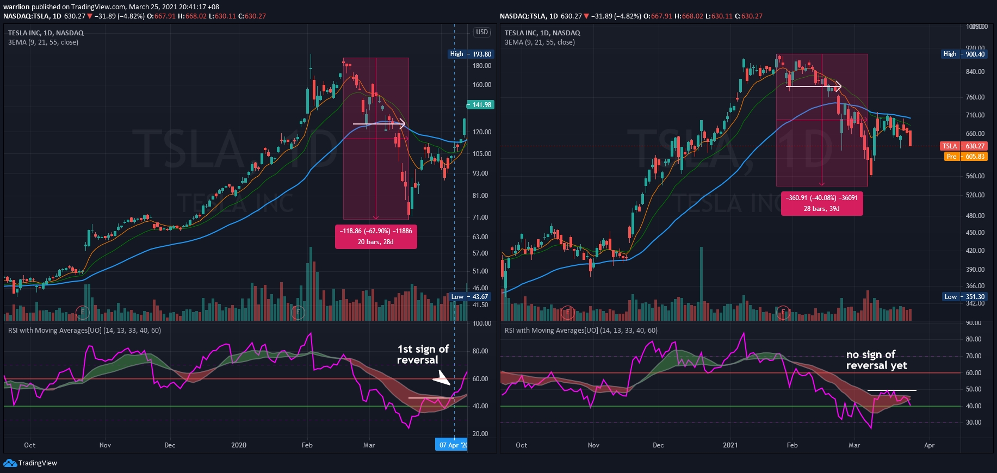This screenshot has height=473, width=997.
Task: Click 2021 on the right chart time axis
Action: 730,445
